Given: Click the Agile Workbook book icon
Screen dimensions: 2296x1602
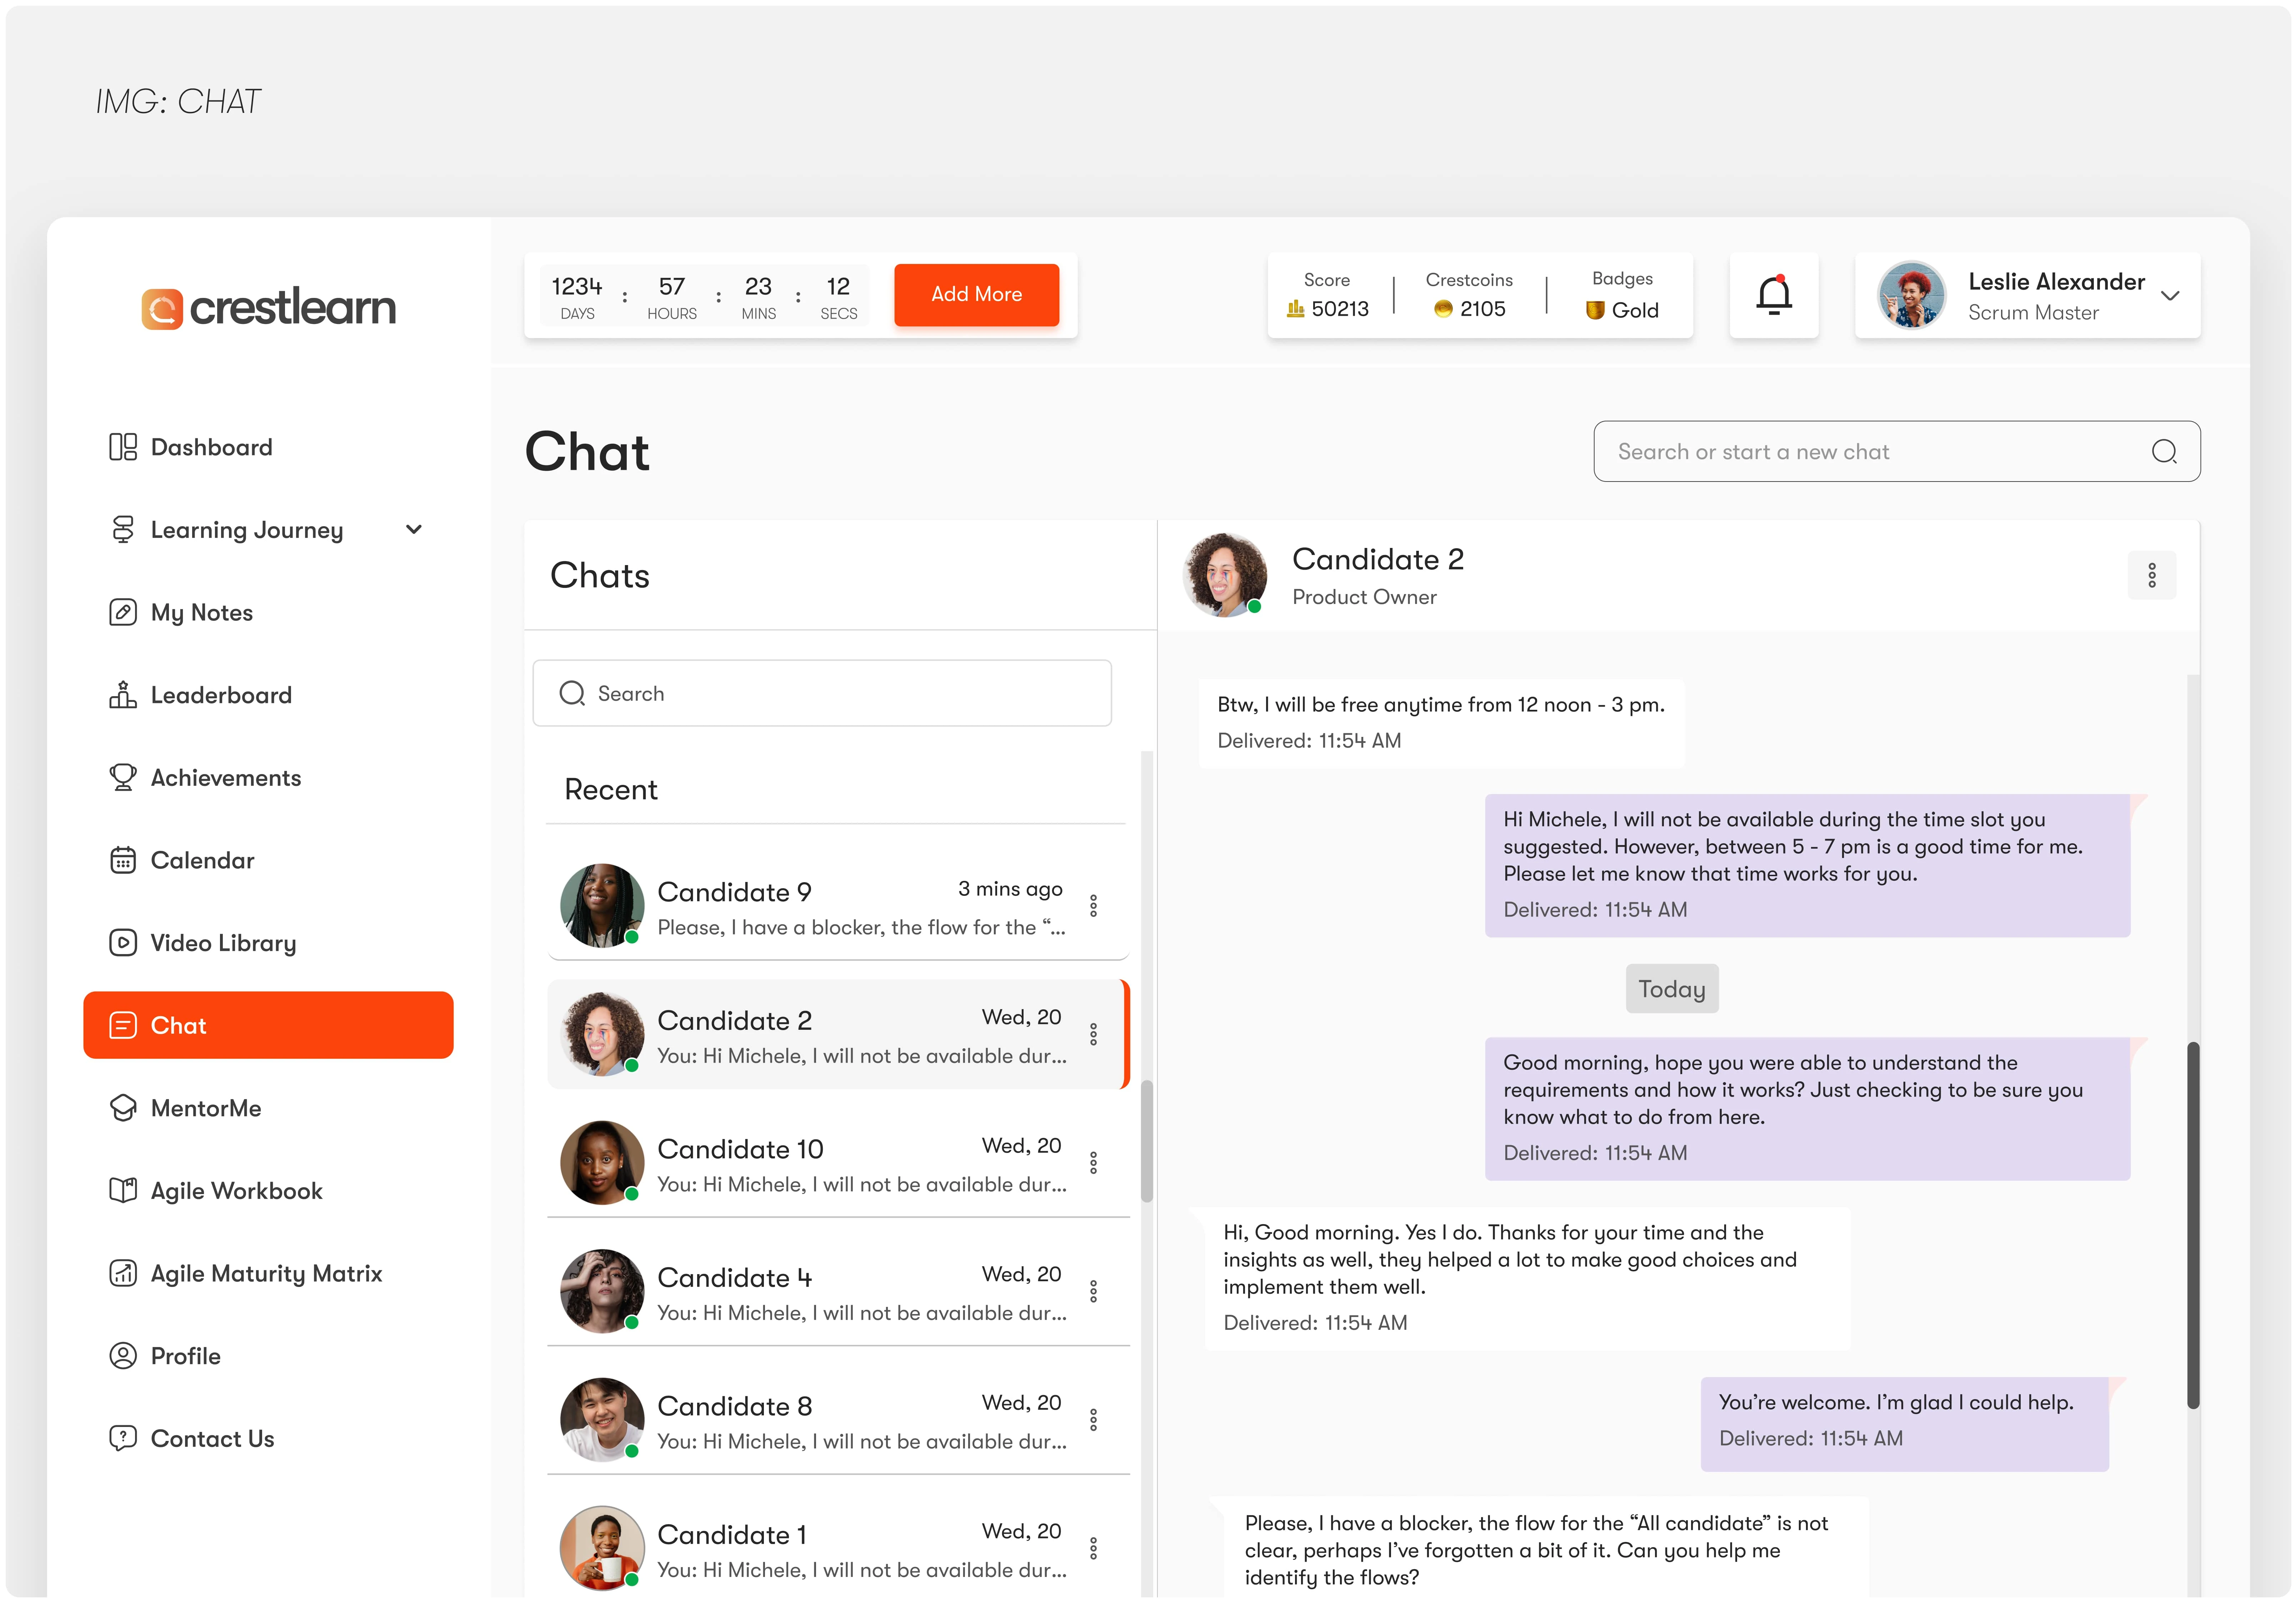Looking at the screenshot, I should pos(123,1191).
